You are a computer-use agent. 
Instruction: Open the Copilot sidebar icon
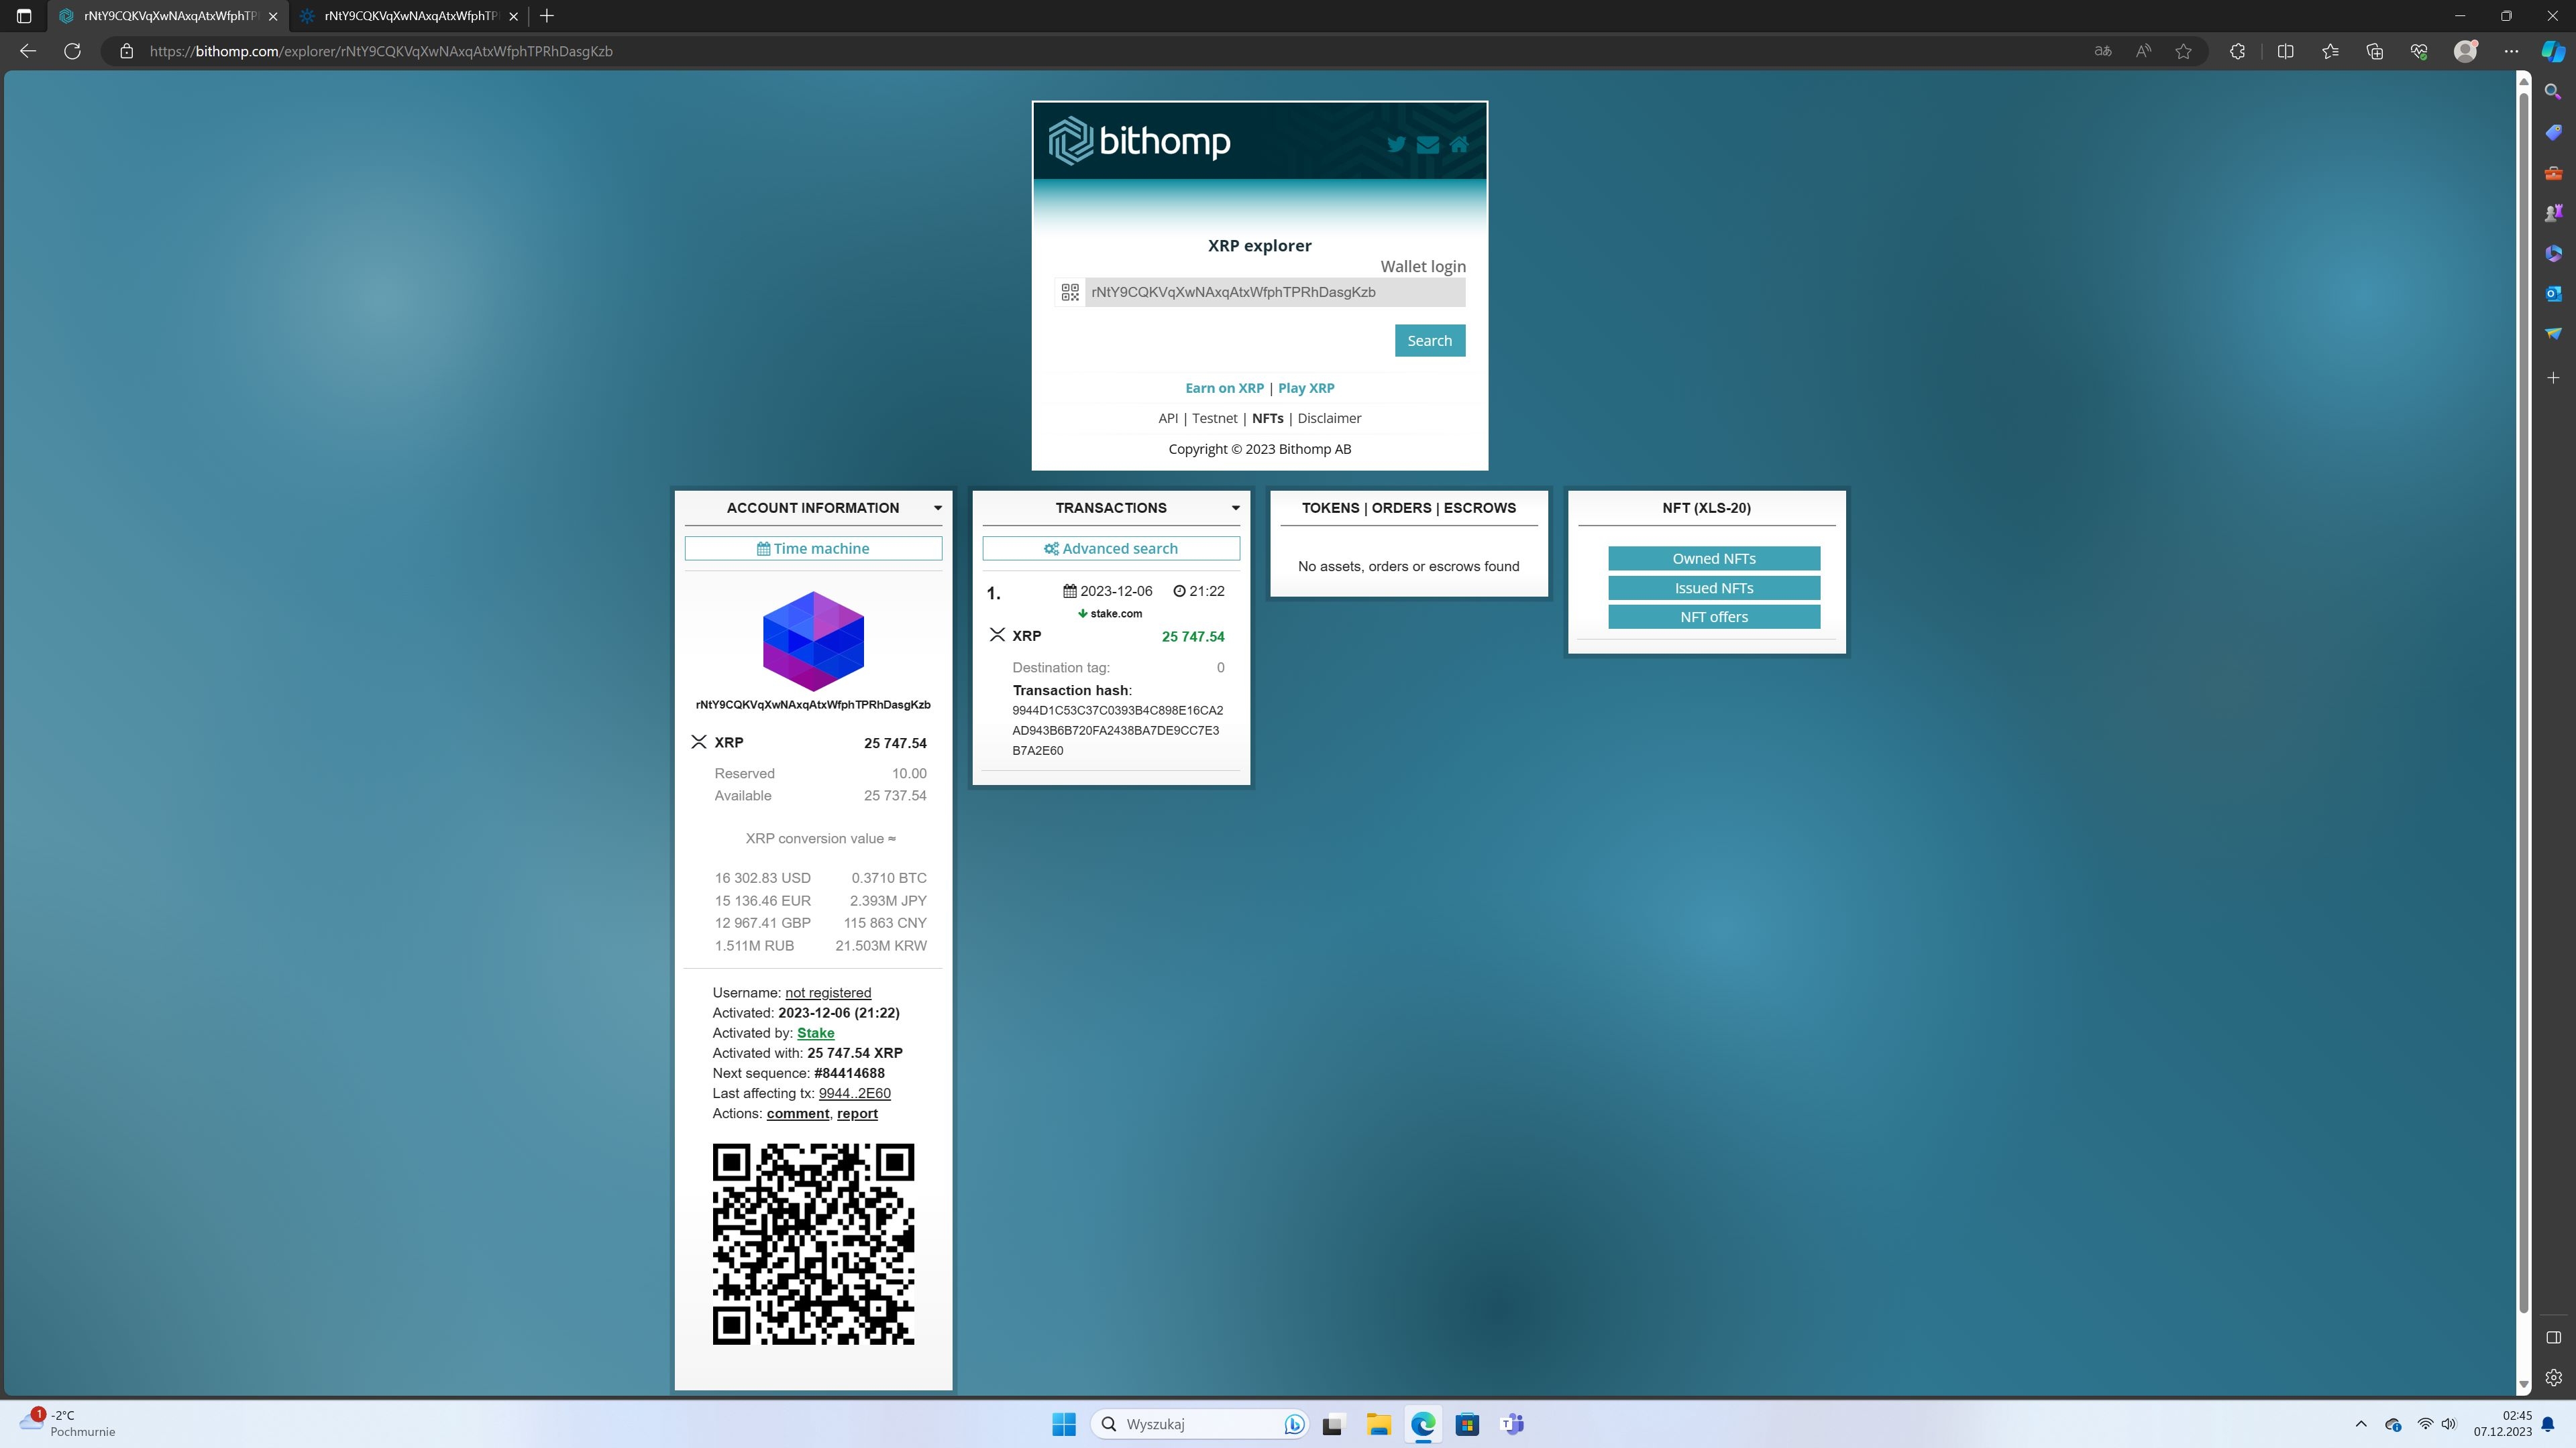[x=2553, y=51]
